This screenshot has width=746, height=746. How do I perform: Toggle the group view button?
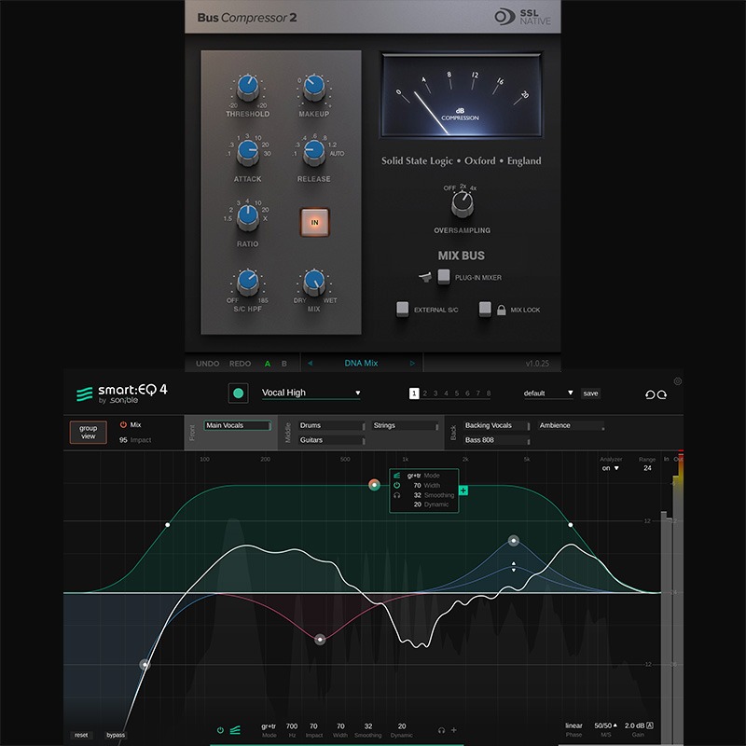(88, 432)
